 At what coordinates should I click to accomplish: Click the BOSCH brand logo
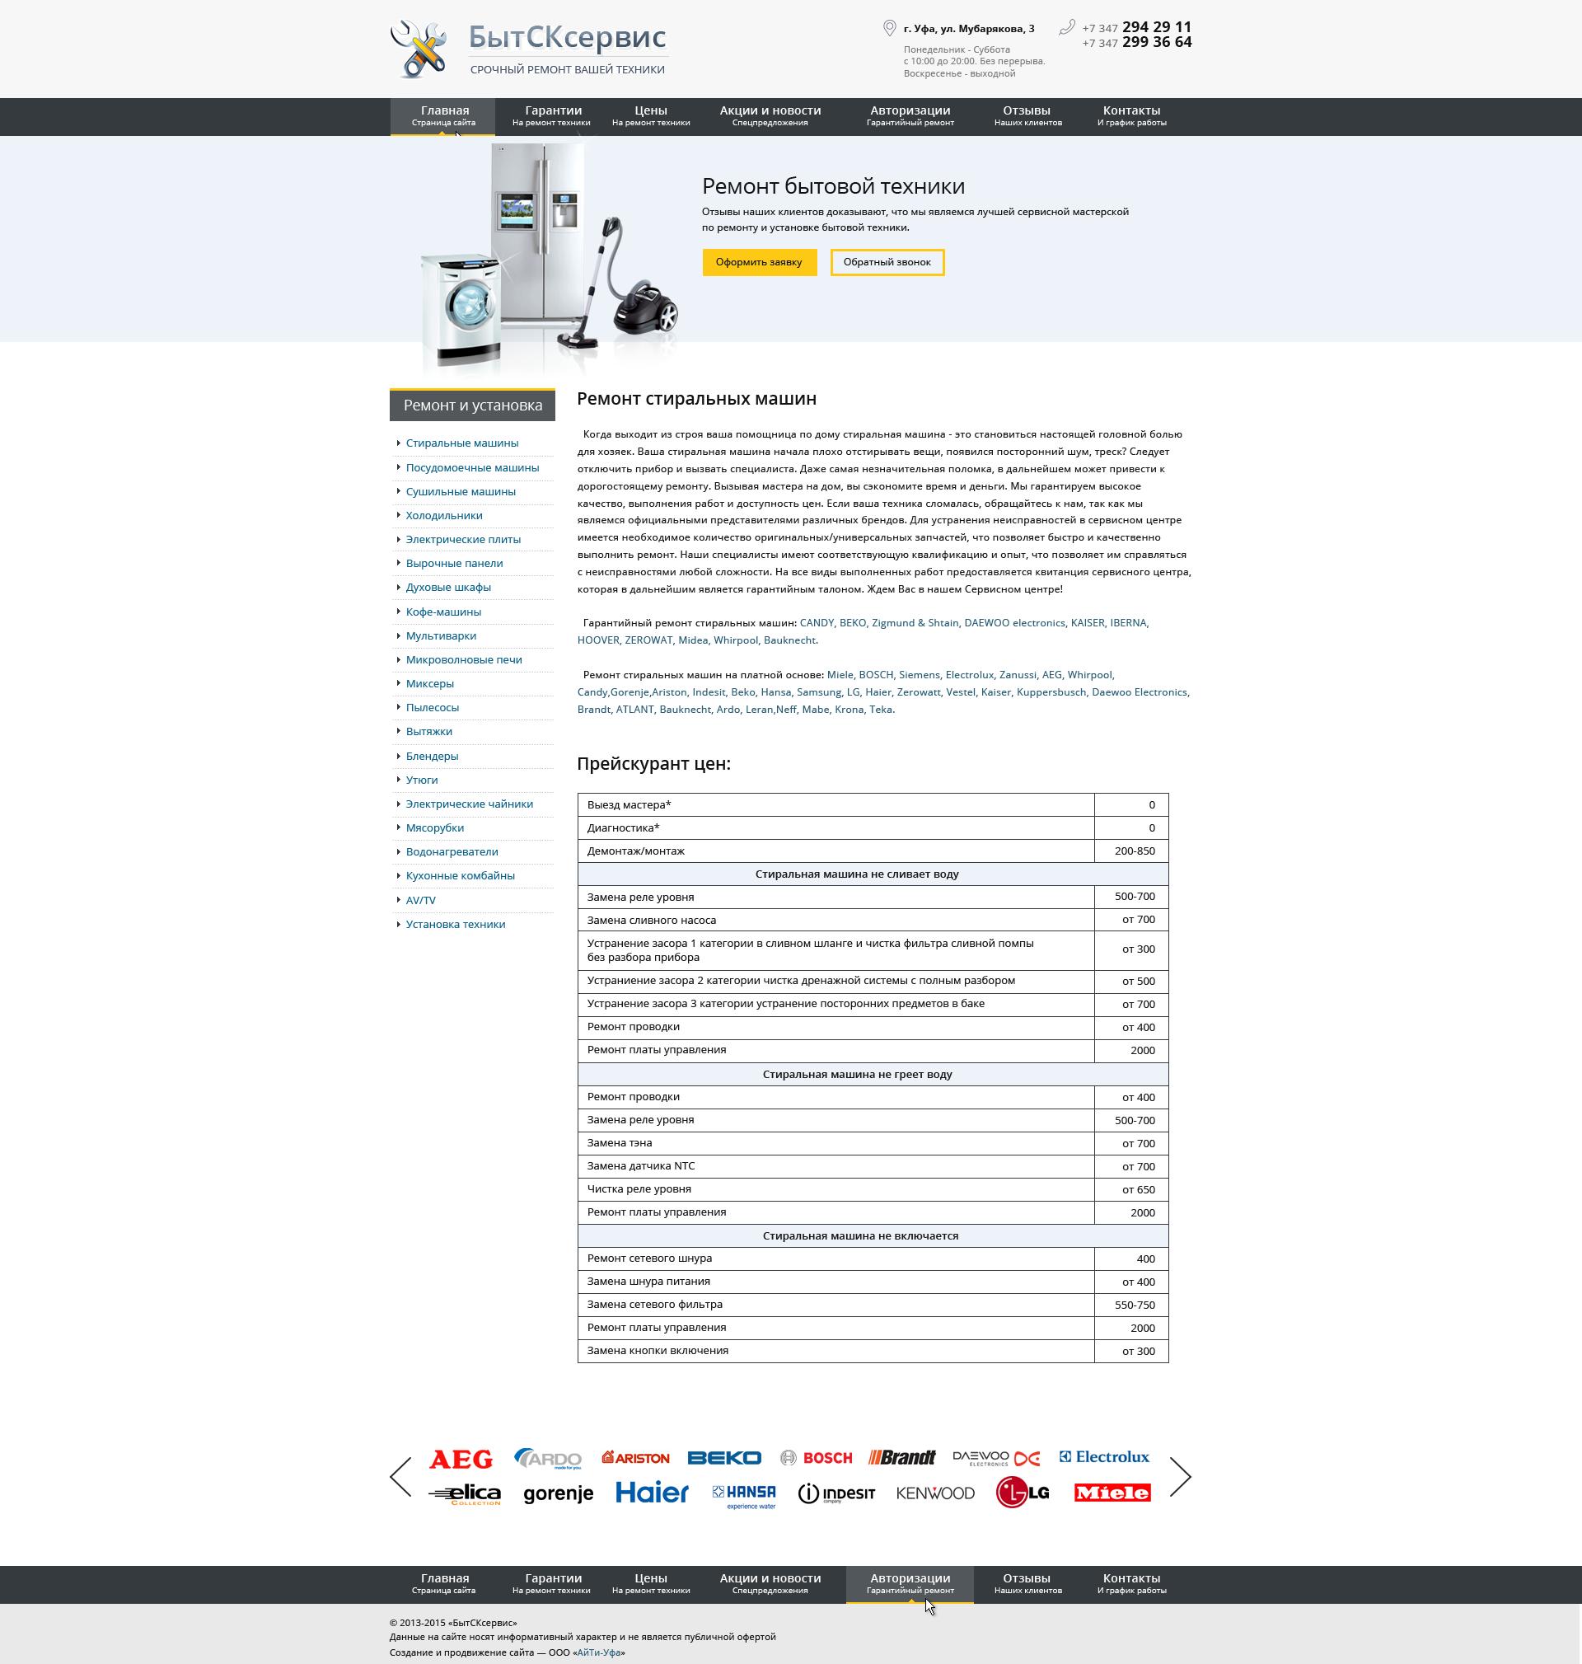pyautogui.click(x=817, y=1458)
